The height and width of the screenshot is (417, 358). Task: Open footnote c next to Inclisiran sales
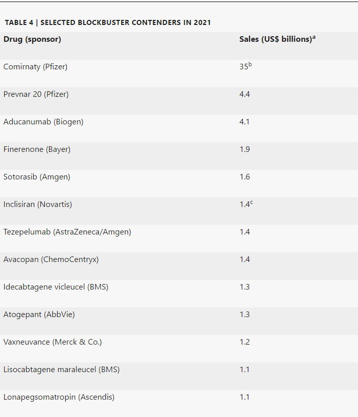click(x=251, y=202)
